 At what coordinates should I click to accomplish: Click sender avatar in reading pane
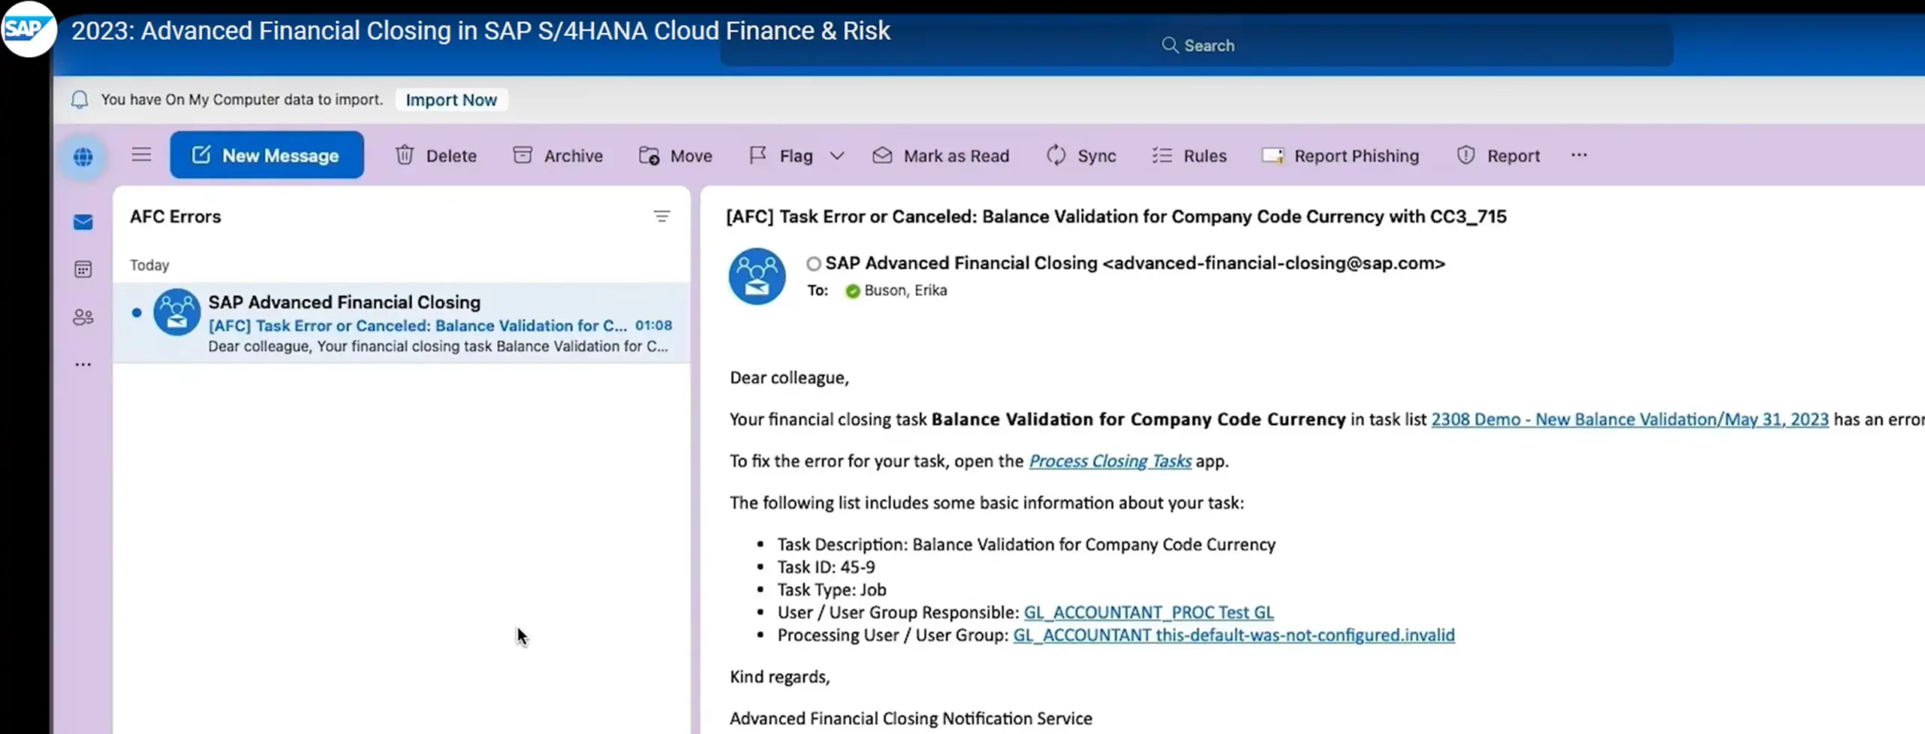[756, 276]
